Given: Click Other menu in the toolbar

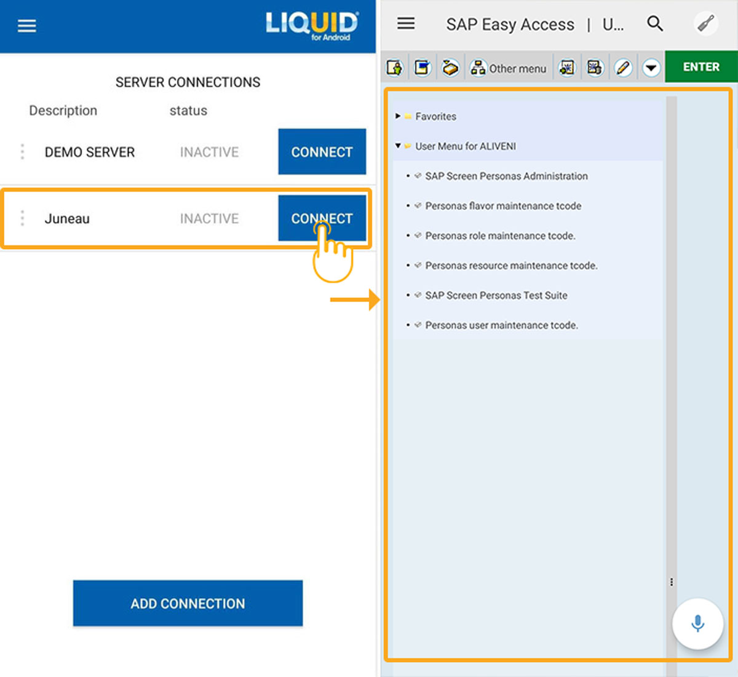Looking at the screenshot, I should click(x=509, y=68).
